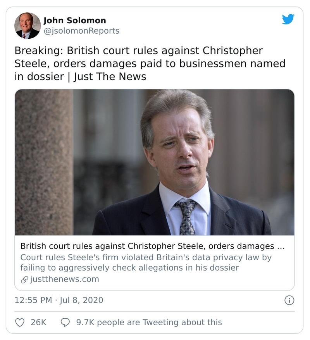The width and height of the screenshot is (310, 340).
Task: Open the Christopher Steele article photo
Action: [155, 162]
